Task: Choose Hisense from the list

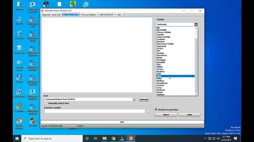Action: coord(175,41)
